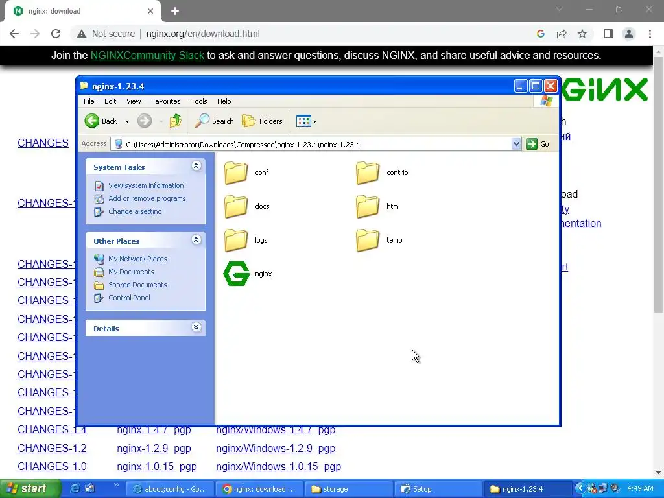Open a new Chrome tab
Viewport: 664px width, 498px height.
tap(175, 12)
